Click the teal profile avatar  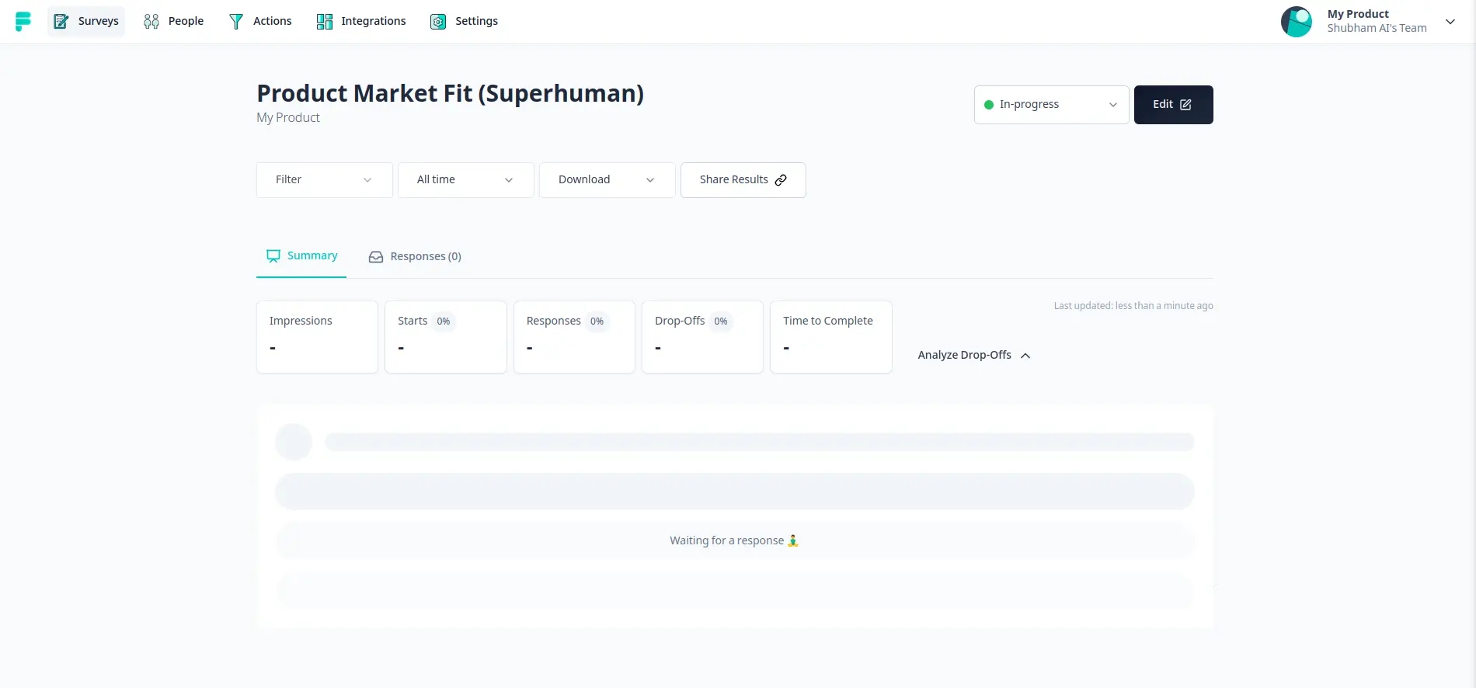(x=1297, y=22)
